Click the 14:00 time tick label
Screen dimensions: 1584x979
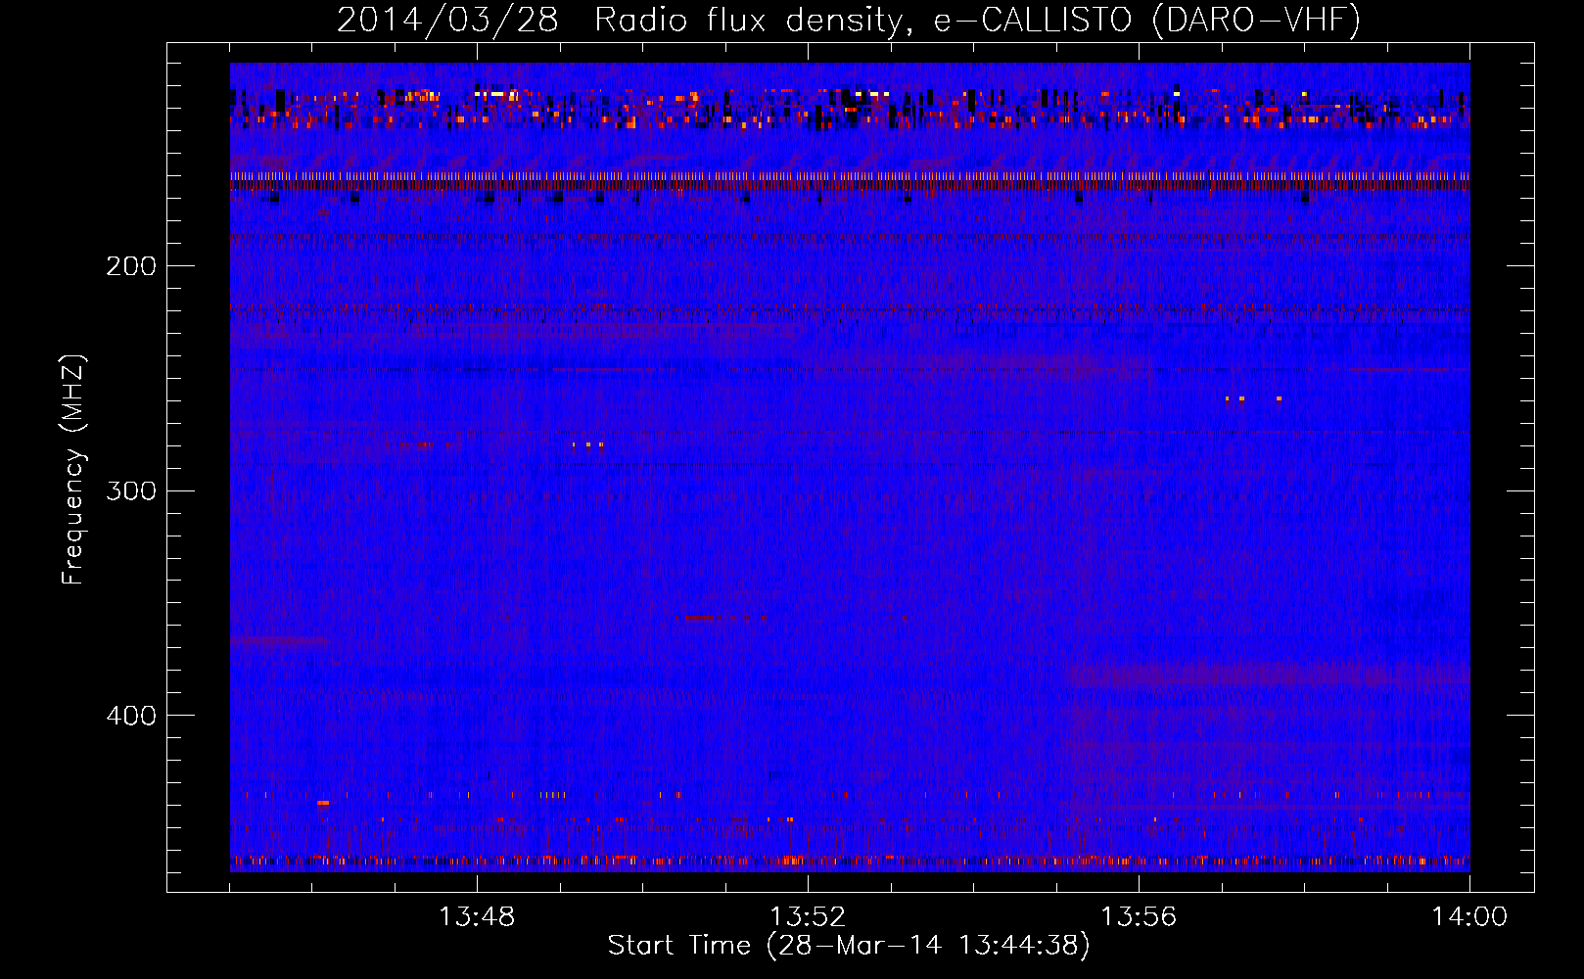tap(1469, 917)
